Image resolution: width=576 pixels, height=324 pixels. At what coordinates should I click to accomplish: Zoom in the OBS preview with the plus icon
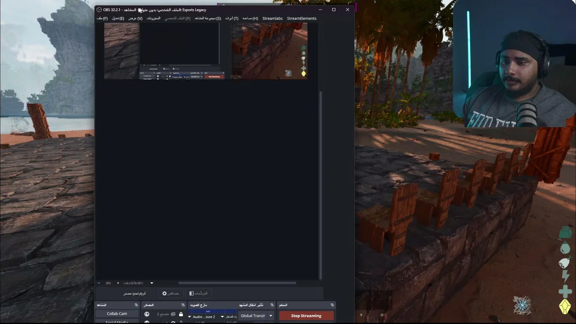pyautogui.click(x=118, y=283)
